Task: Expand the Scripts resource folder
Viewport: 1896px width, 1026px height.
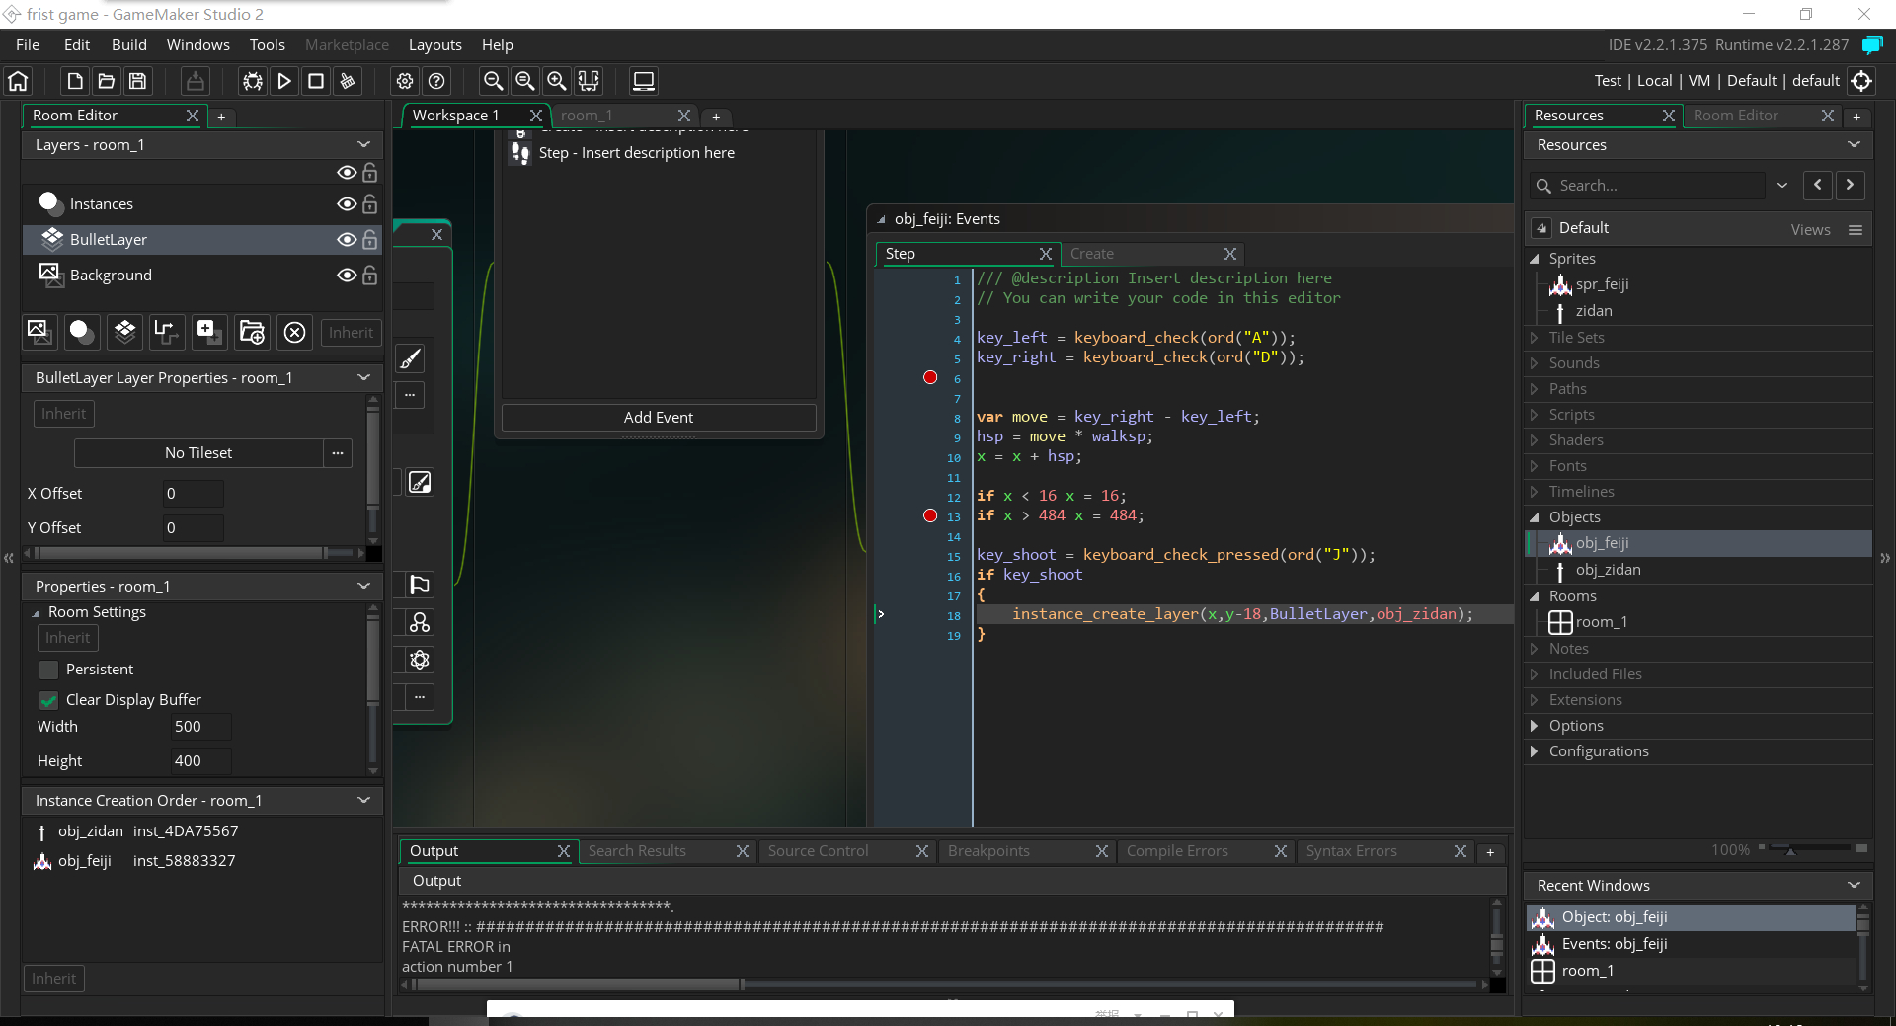Action: 1535,415
